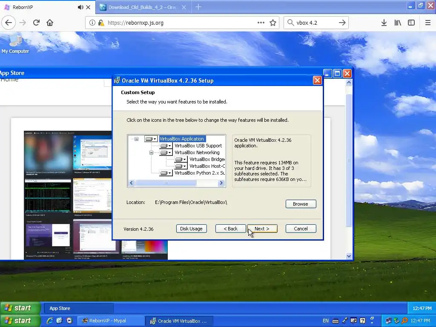
Task: Open Disk Usage information
Action: click(x=191, y=229)
